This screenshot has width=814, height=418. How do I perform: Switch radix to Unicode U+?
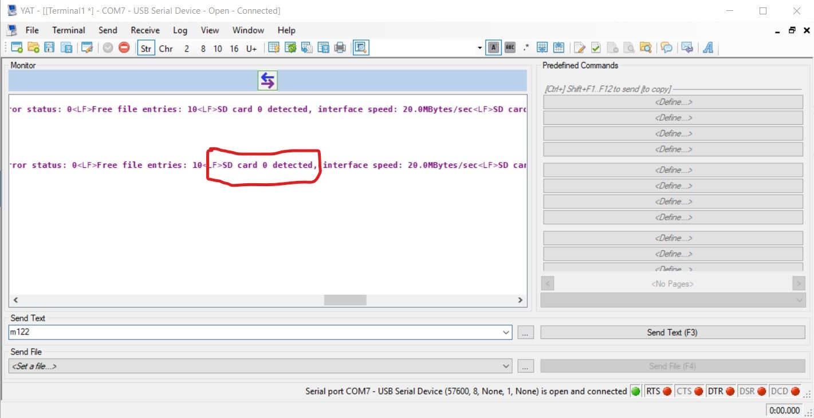tap(251, 48)
